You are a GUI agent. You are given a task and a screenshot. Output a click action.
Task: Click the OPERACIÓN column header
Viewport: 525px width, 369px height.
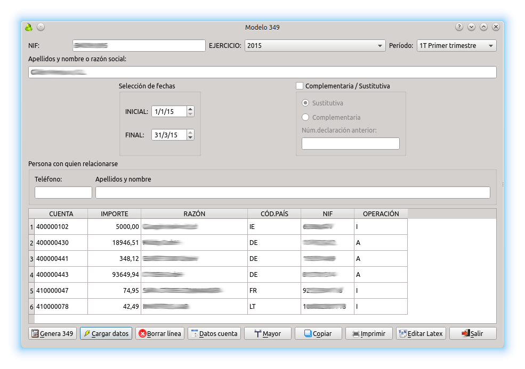click(x=381, y=214)
